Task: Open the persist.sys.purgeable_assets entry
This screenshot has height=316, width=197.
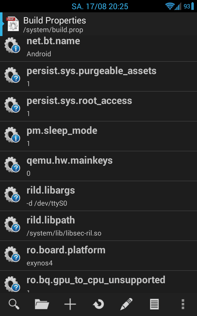Action: (99, 76)
